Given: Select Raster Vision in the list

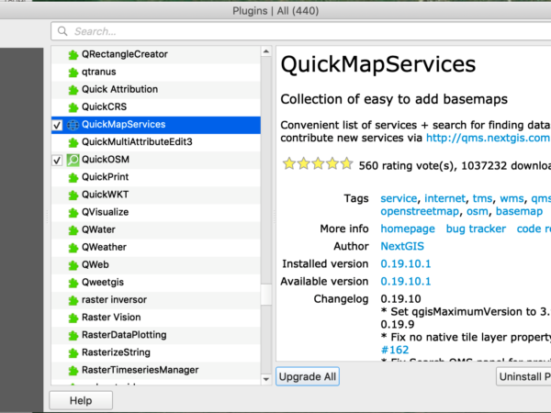Looking at the screenshot, I should coord(156,318).
